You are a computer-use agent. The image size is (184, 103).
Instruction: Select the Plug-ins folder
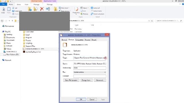click(28, 37)
